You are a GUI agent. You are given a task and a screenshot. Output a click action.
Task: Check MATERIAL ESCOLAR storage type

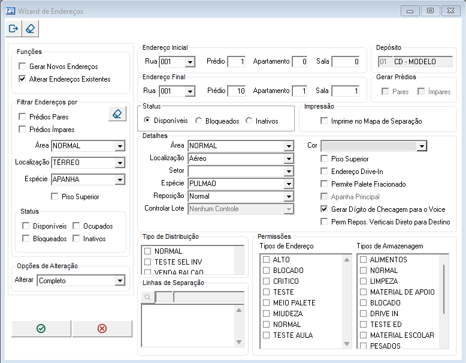coord(363,335)
